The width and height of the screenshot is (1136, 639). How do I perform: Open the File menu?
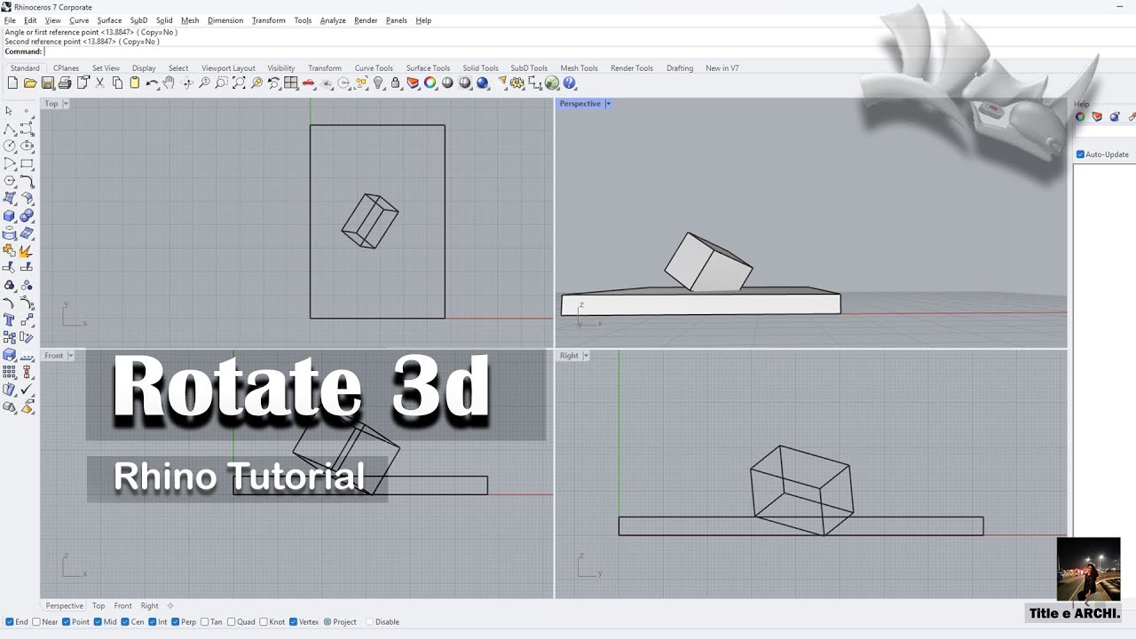(x=10, y=20)
